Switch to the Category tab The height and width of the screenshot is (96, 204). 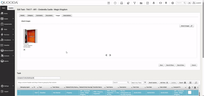(x=30, y=15)
